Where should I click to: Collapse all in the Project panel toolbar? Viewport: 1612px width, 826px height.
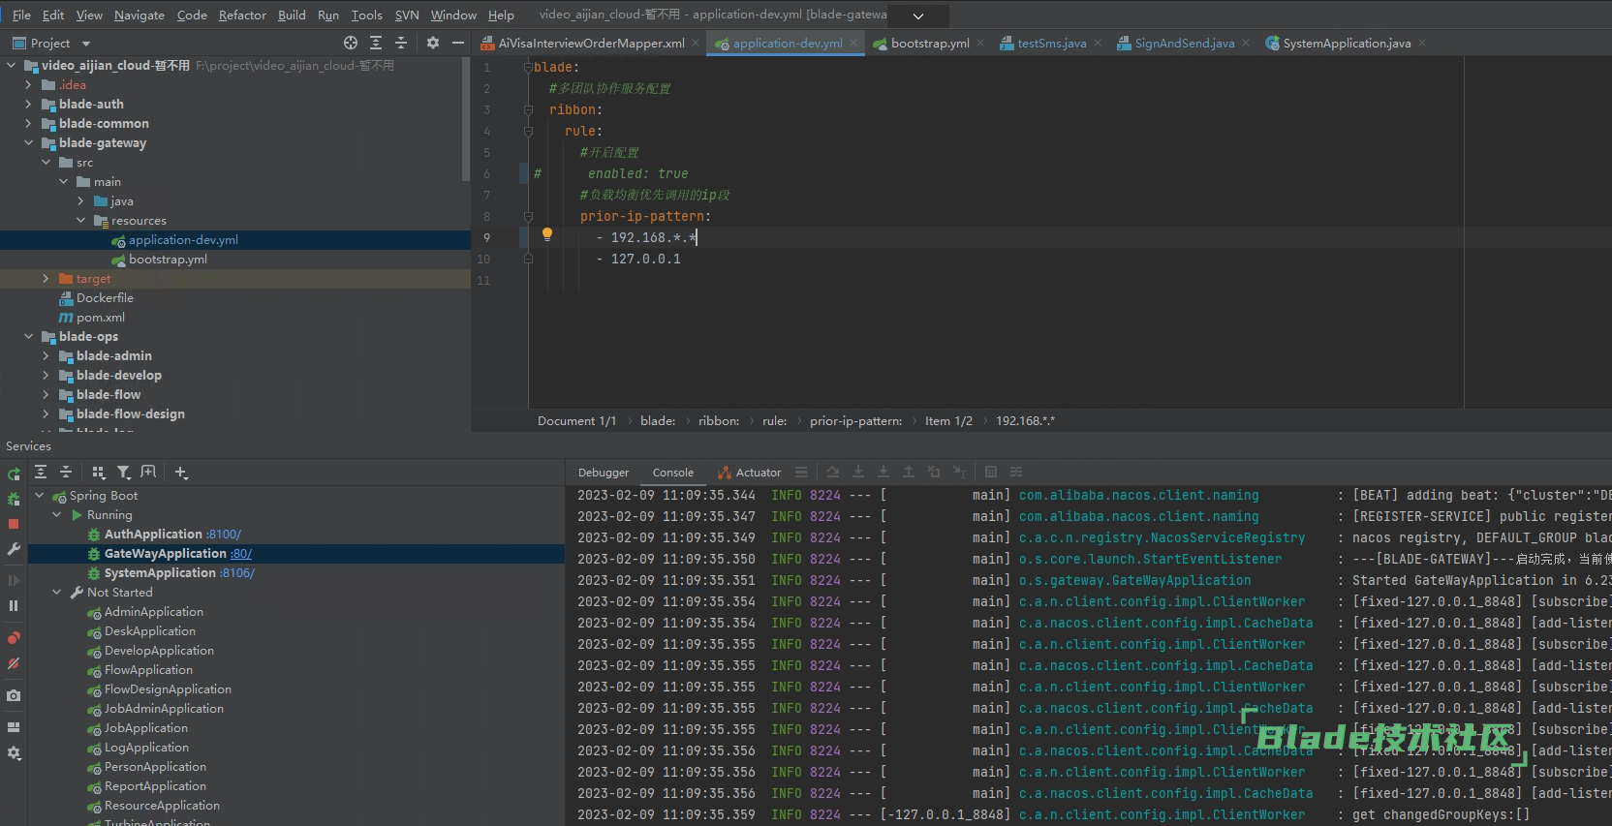[401, 43]
